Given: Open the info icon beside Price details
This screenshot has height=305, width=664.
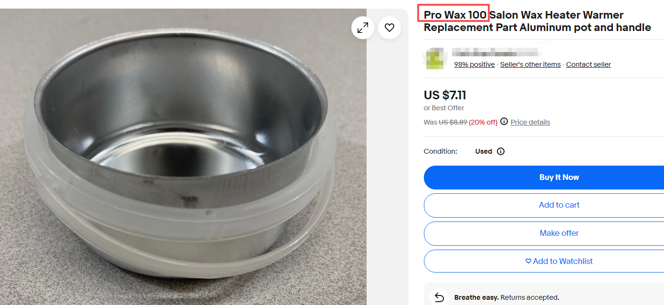Looking at the screenshot, I should pyautogui.click(x=504, y=122).
